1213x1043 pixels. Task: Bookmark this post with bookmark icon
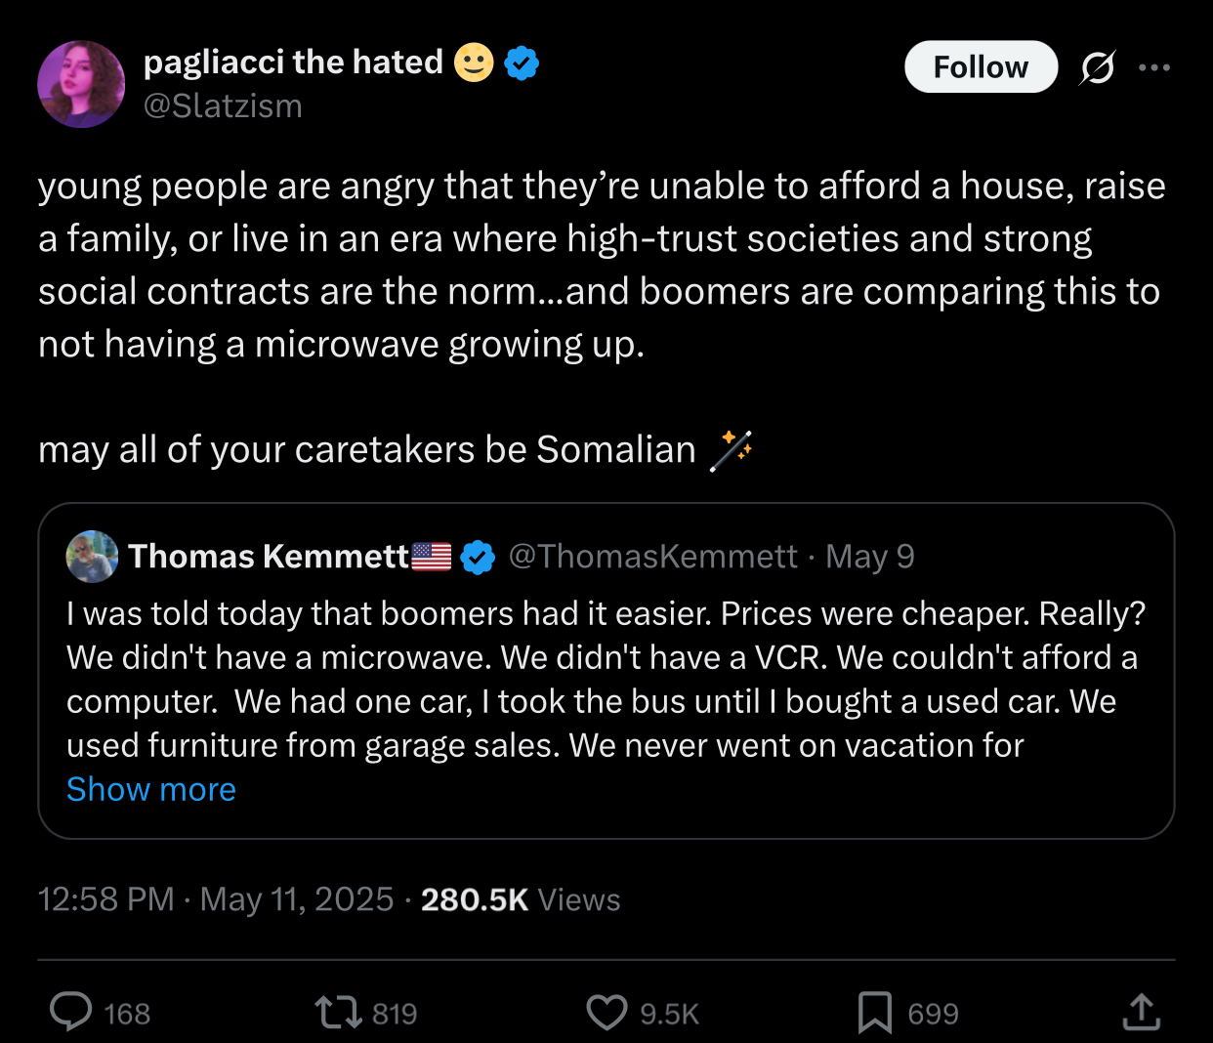(874, 1012)
